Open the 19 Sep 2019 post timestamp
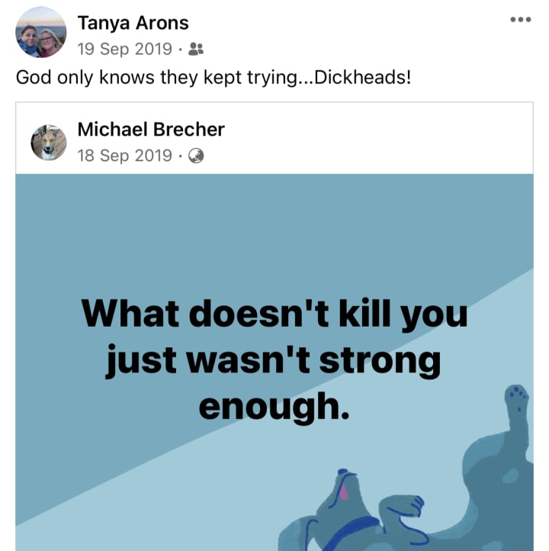The height and width of the screenshot is (551, 549). click(x=124, y=49)
